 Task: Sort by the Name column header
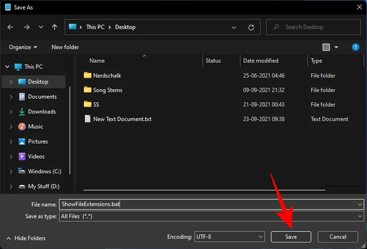click(97, 61)
